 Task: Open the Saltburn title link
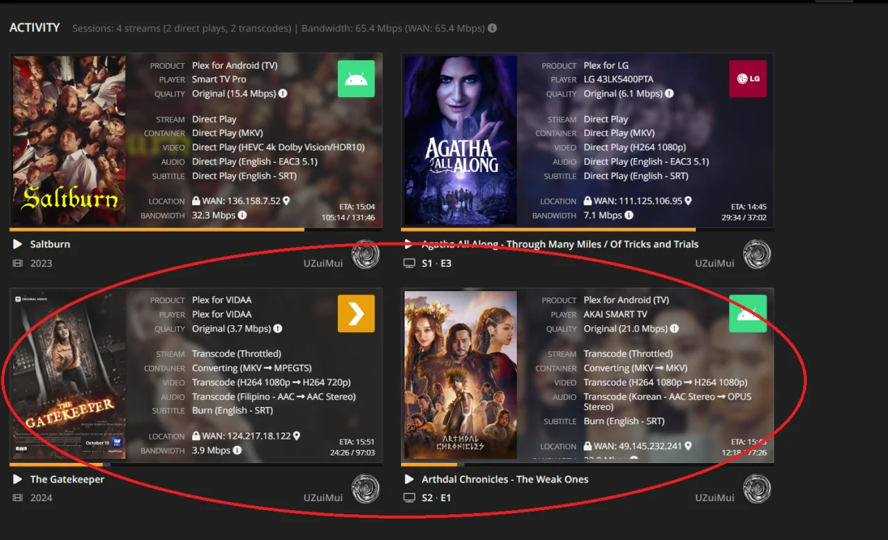[50, 244]
